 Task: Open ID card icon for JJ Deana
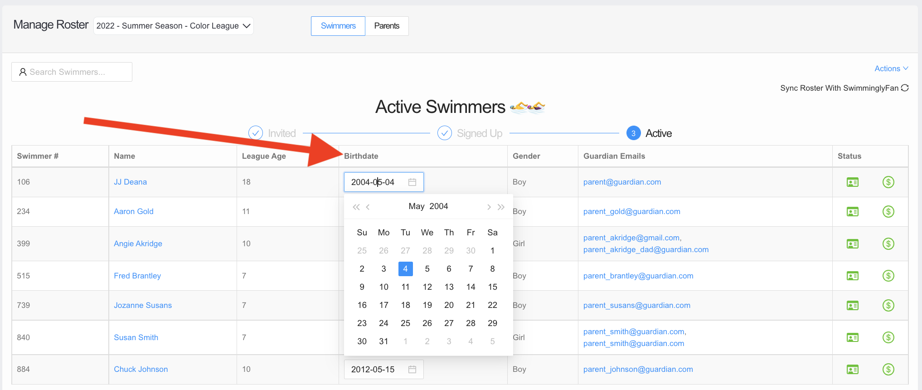click(853, 182)
